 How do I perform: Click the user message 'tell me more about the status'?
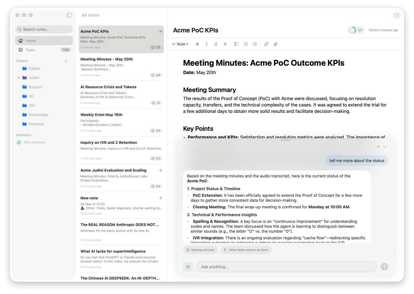coord(357,161)
